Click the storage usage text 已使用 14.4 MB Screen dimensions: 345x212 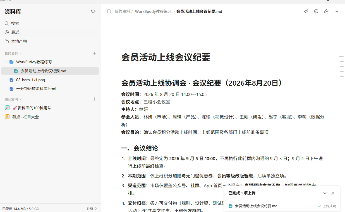click(x=14, y=209)
